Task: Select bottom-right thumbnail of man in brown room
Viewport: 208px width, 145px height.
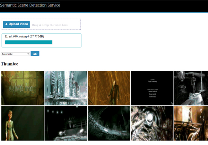Action: click(191, 123)
